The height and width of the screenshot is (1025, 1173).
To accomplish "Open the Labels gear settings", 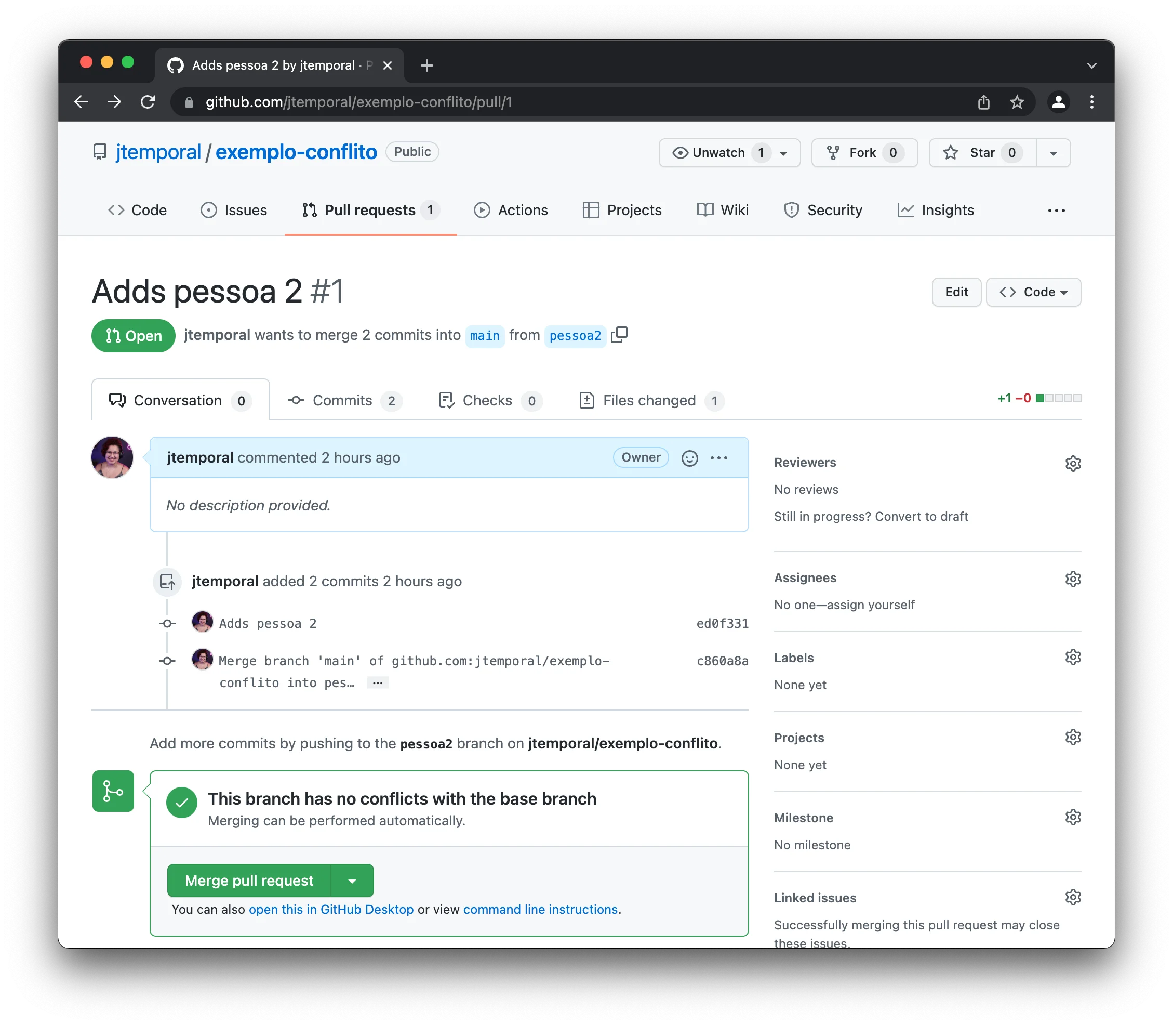I will (1073, 657).
